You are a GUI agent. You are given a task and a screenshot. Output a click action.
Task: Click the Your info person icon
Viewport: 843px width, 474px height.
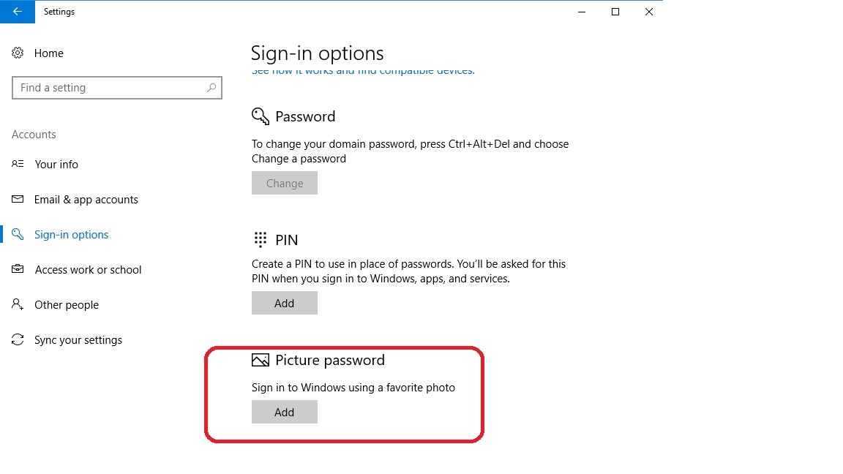click(x=17, y=164)
